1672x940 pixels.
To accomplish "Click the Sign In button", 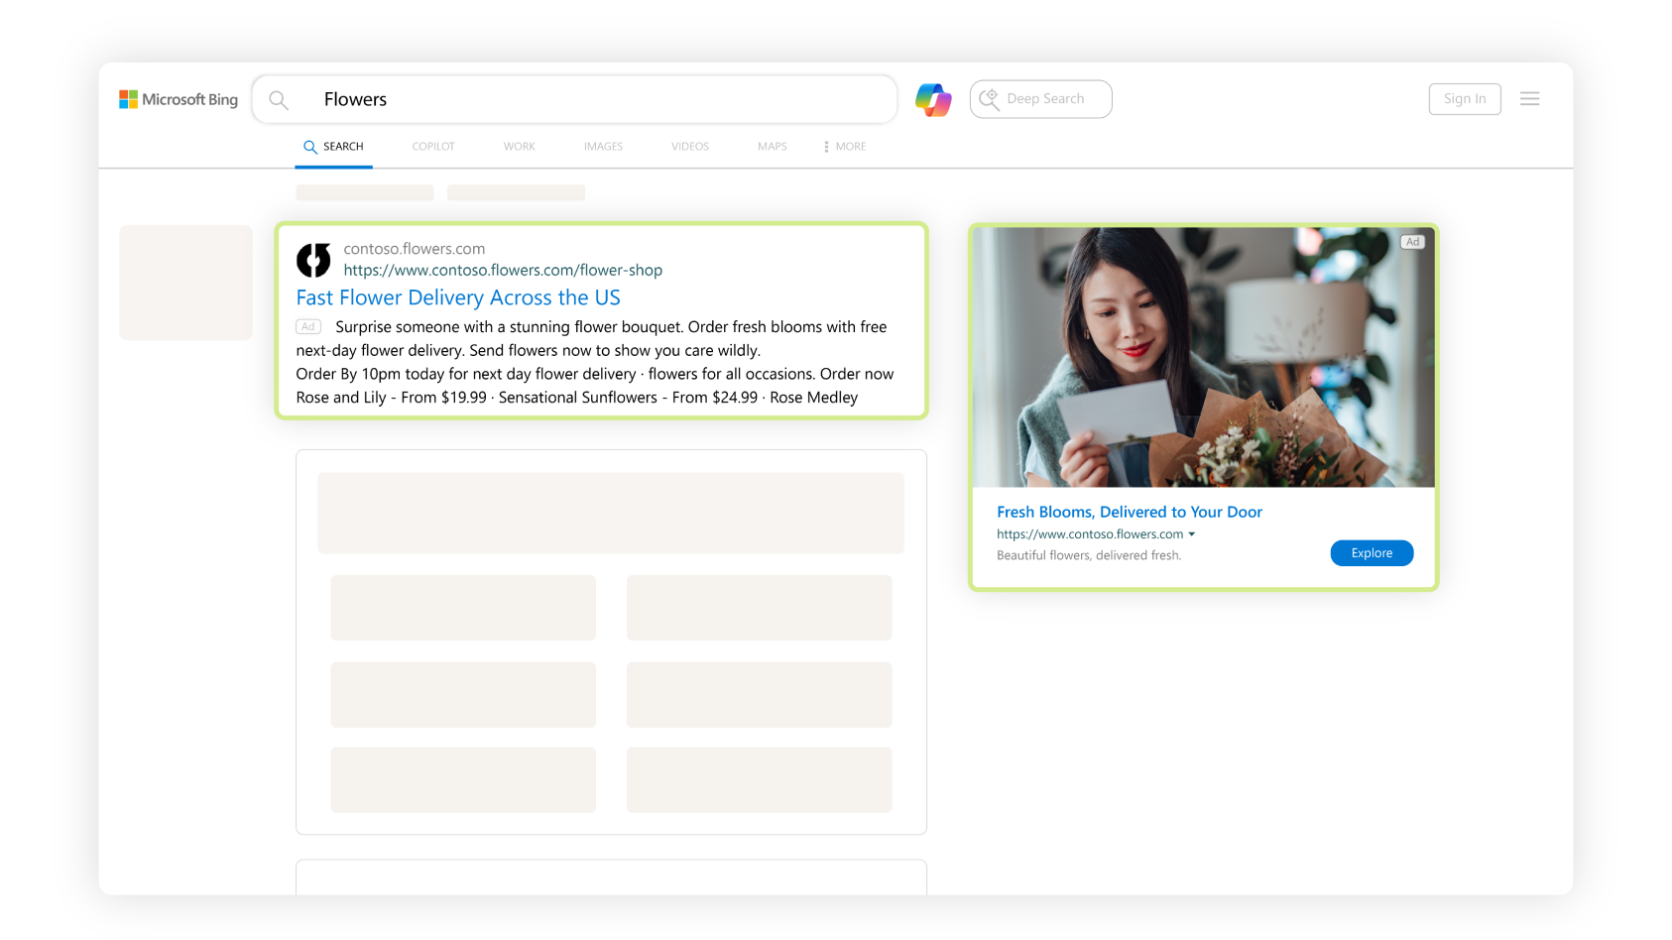I will point(1465,98).
